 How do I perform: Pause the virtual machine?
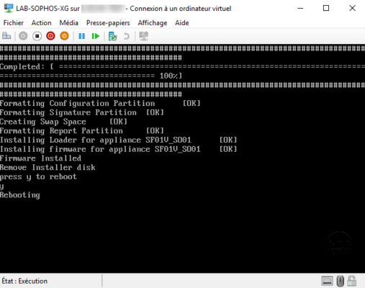[x=82, y=36]
